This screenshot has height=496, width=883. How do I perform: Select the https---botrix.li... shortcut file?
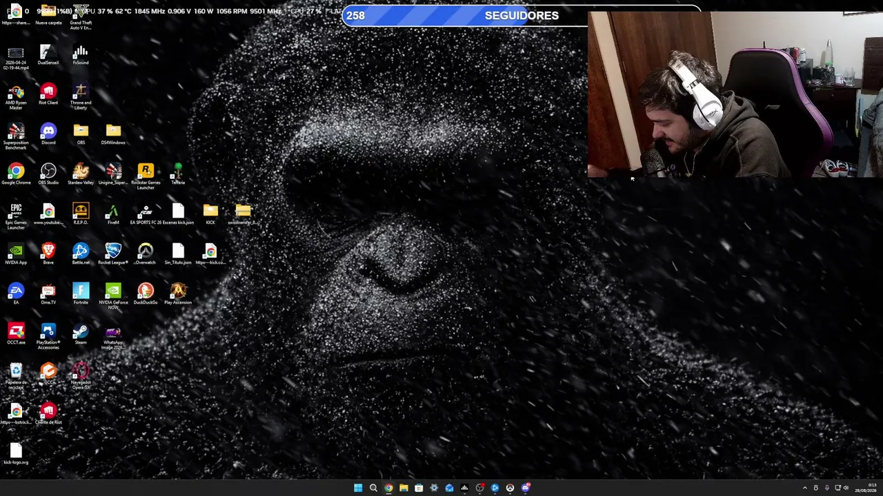click(x=16, y=412)
